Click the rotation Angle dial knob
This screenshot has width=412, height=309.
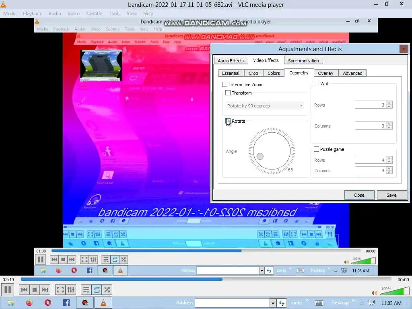tap(260, 157)
